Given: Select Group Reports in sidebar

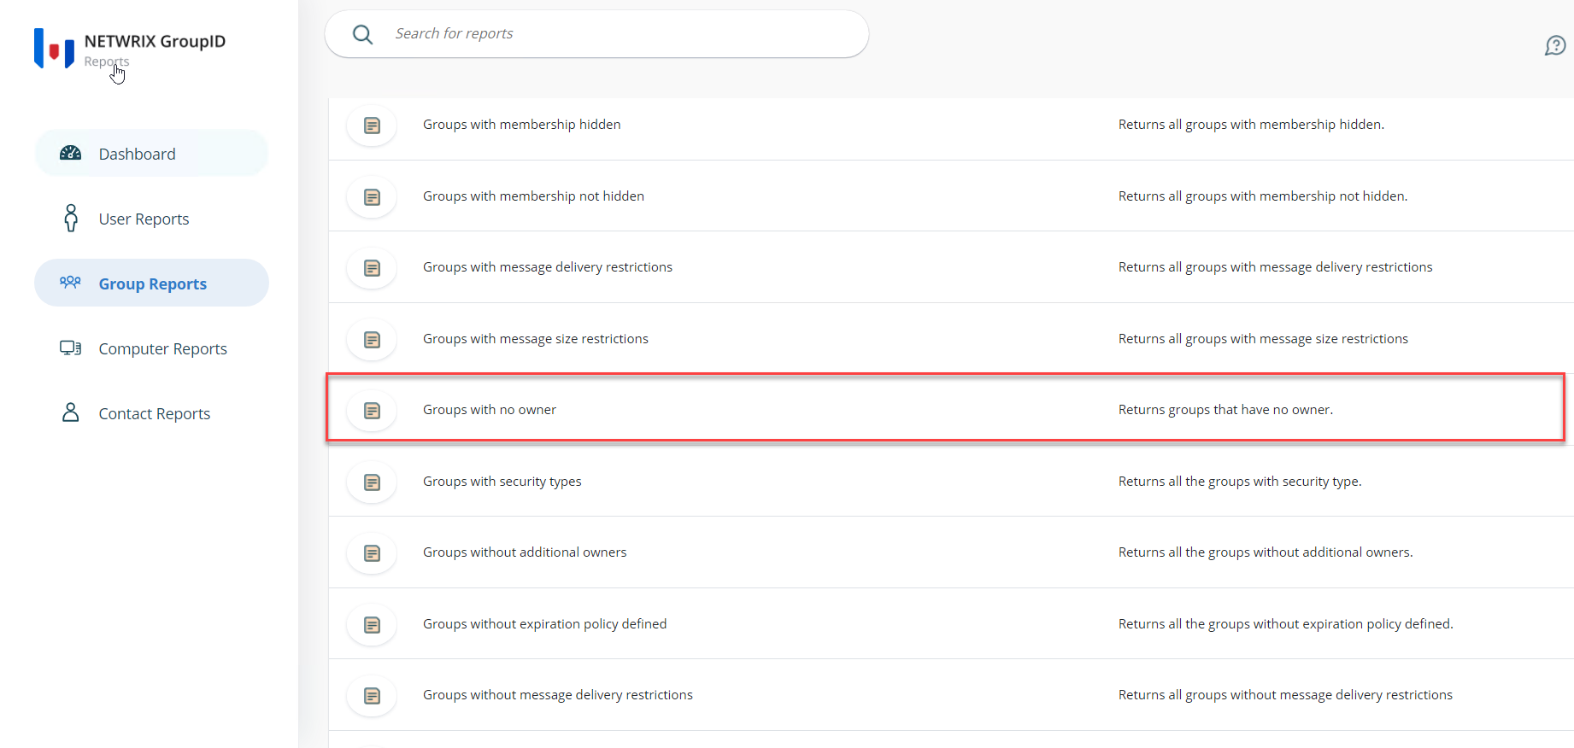Looking at the screenshot, I should click(151, 283).
